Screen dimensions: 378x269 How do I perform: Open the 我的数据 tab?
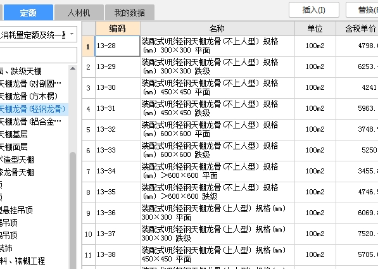tap(130, 12)
